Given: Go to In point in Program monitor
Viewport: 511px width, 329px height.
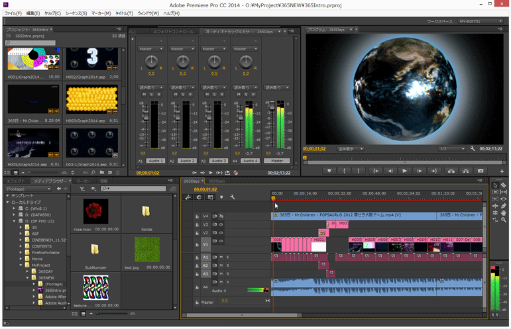Looking at the screenshot, I should coord(376,171).
